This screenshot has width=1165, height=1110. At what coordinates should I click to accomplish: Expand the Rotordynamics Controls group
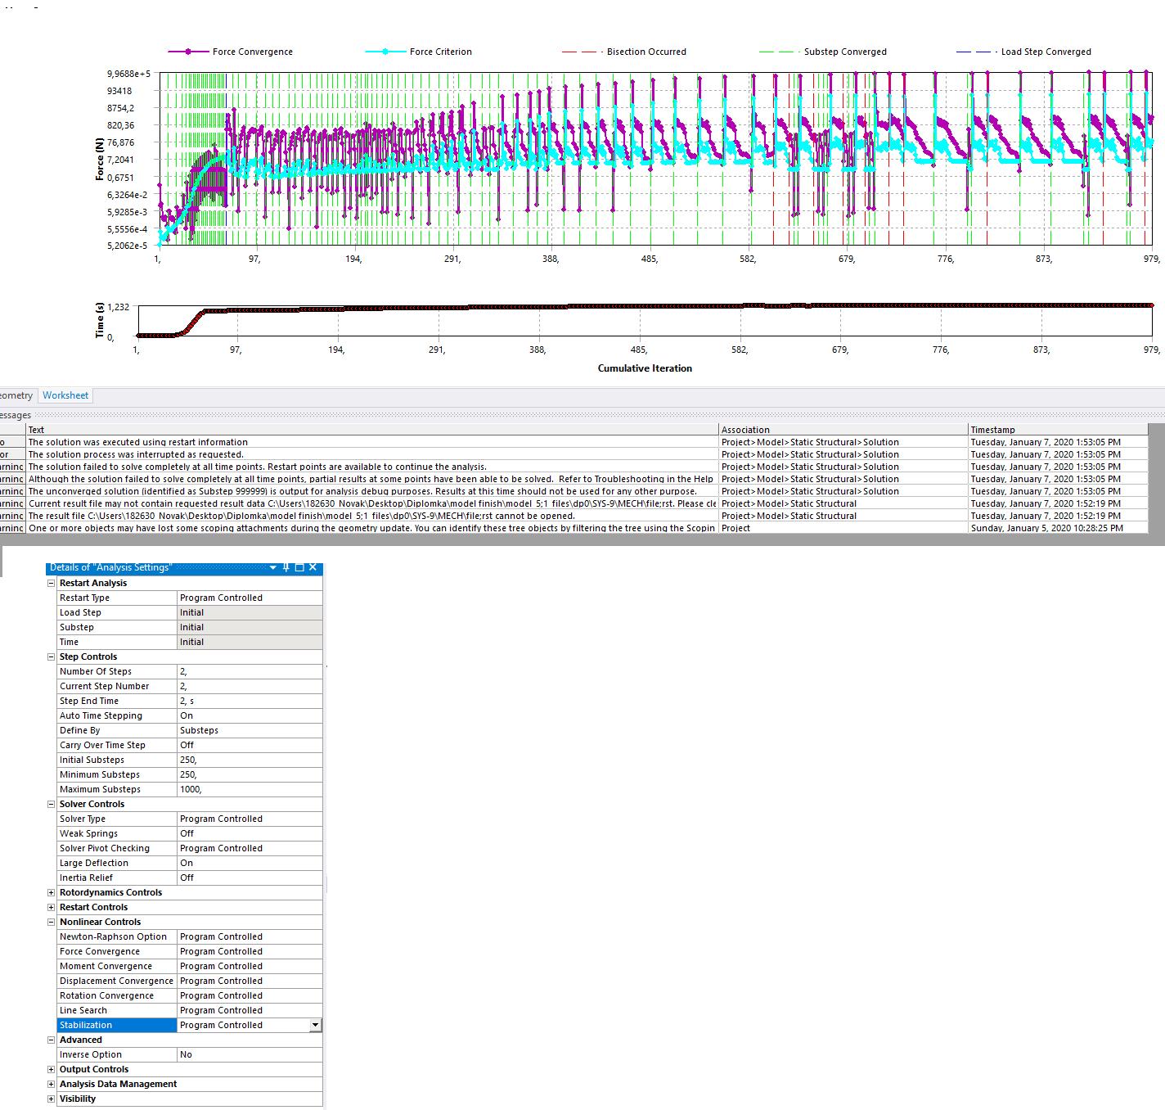52,892
